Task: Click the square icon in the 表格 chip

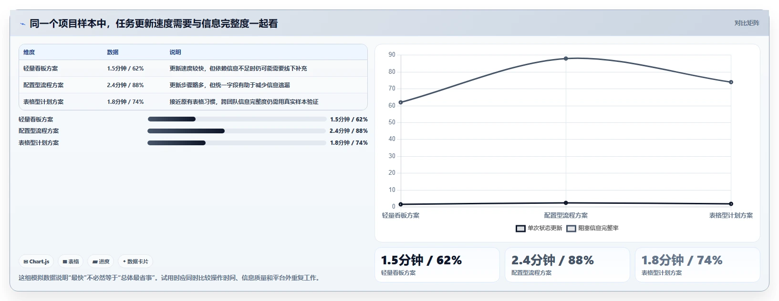Action: point(65,261)
